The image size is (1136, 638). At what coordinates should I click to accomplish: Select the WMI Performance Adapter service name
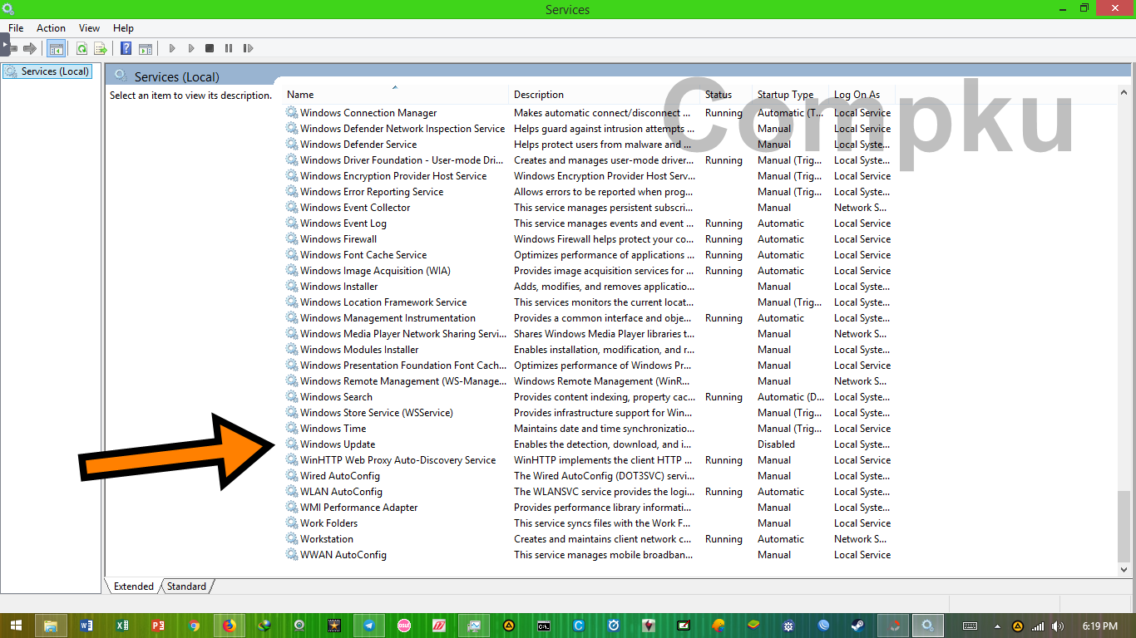pos(359,508)
